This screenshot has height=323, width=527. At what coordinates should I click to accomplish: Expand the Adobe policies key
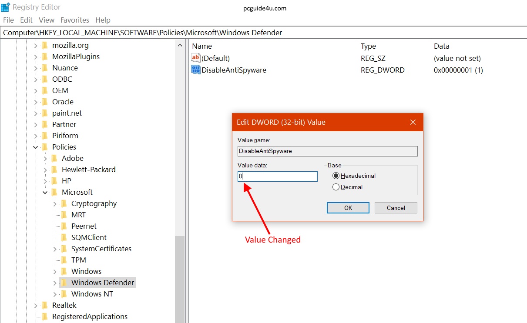point(45,159)
